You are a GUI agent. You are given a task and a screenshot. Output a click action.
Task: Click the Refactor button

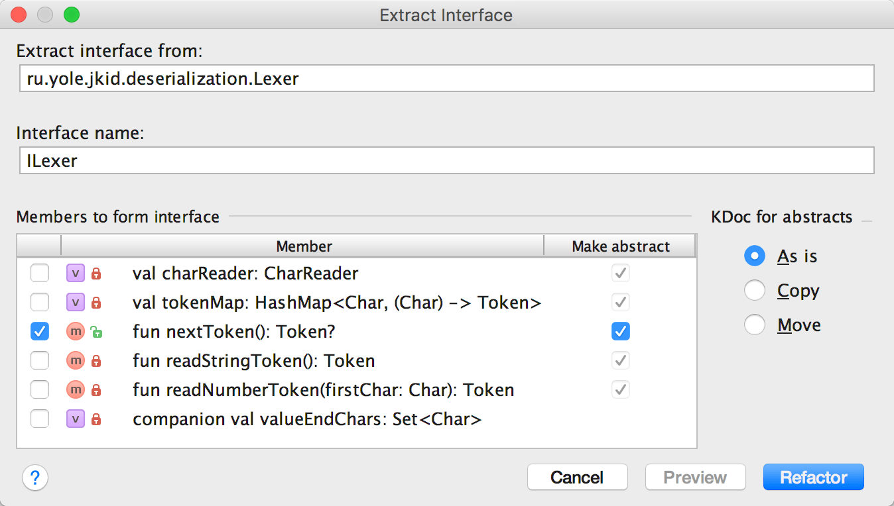(814, 478)
